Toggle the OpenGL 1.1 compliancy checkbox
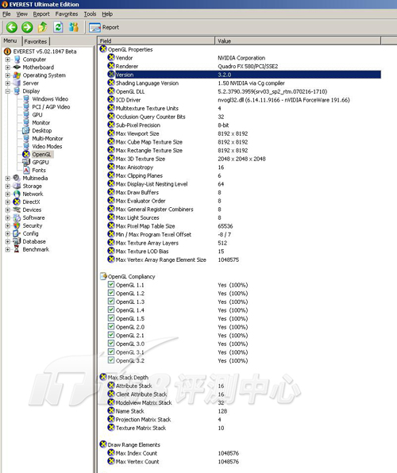This screenshot has height=473, width=397. point(111,284)
